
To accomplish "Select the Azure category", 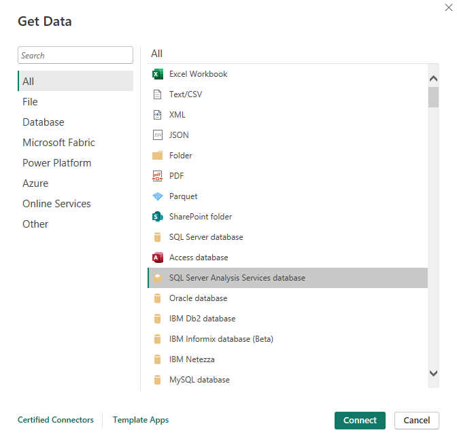I will (x=35, y=183).
